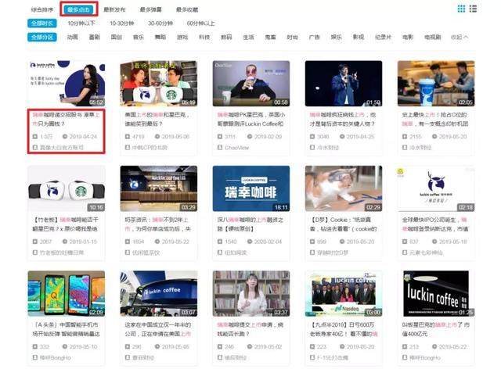
Task: Filter by the 广告 category
Action: 315,37
